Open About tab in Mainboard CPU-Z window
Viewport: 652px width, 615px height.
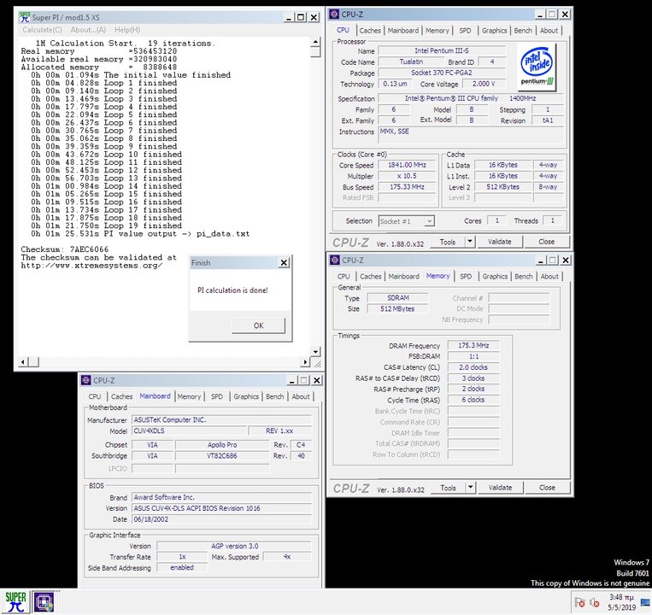(x=300, y=396)
